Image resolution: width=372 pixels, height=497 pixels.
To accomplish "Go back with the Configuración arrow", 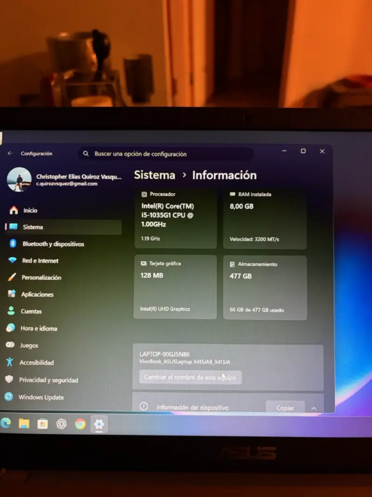I will pos(10,153).
